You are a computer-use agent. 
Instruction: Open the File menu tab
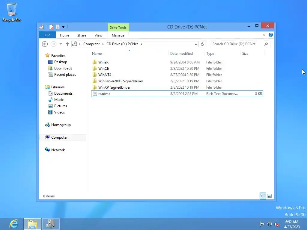point(47,35)
